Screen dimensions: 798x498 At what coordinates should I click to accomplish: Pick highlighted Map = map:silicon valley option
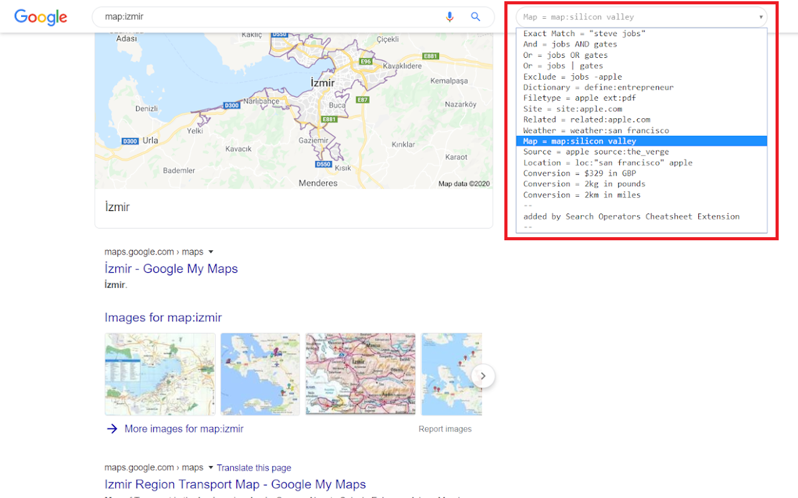pyautogui.click(x=642, y=141)
